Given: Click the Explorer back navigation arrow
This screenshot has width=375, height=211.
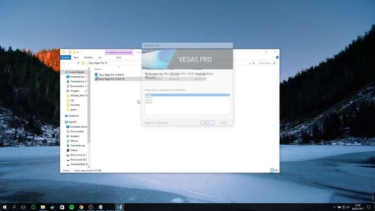Looking at the screenshot, I should pyautogui.click(x=64, y=63).
